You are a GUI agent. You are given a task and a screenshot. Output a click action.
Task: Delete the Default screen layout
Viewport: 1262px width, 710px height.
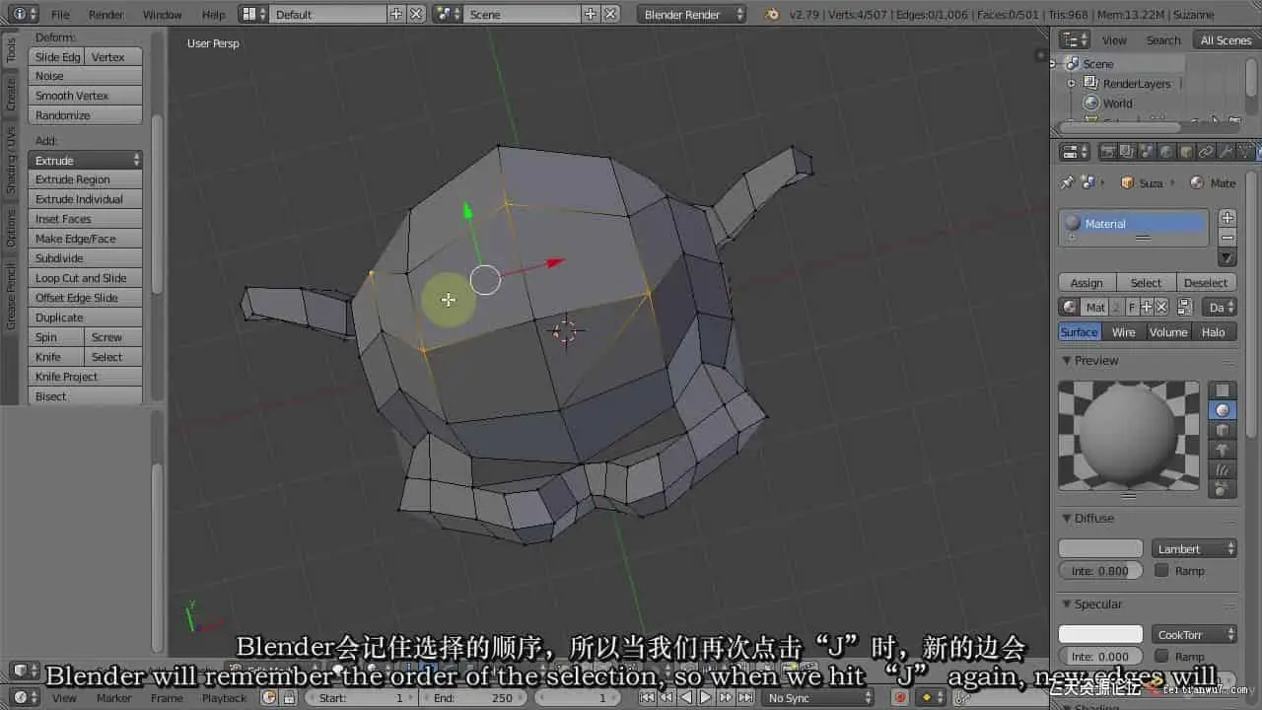(x=416, y=14)
